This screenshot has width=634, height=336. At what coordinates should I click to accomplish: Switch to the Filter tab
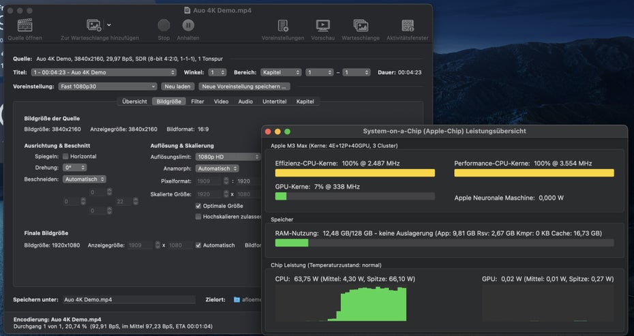pos(197,102)
